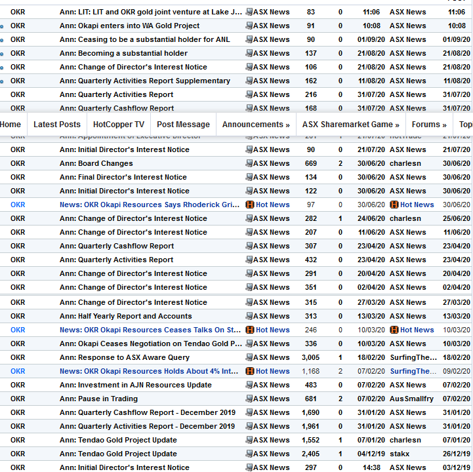Click blue OKR tag on Holds About 4% news row
473x472 pixels.
[18, 371]
